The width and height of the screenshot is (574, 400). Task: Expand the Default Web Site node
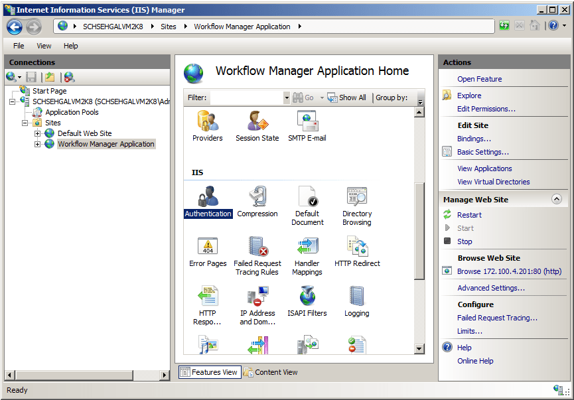point(38,133)
